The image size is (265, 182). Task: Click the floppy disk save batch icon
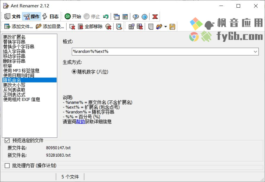click(172, 27)
